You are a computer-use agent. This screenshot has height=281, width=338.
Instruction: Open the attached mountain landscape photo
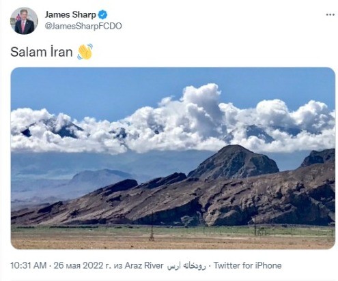[x=173, y=158]
